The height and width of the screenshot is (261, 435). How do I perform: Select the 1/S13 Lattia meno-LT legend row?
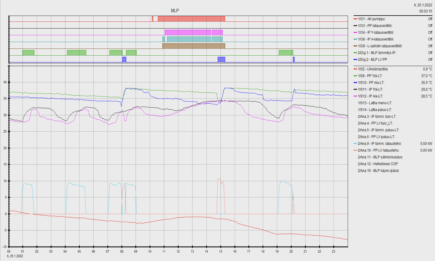pos(375,103)
